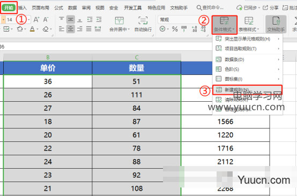Open 项目选取规则(T) submenu
The height and width of the screenshot is (196, 297).
[x=248, y=49]
